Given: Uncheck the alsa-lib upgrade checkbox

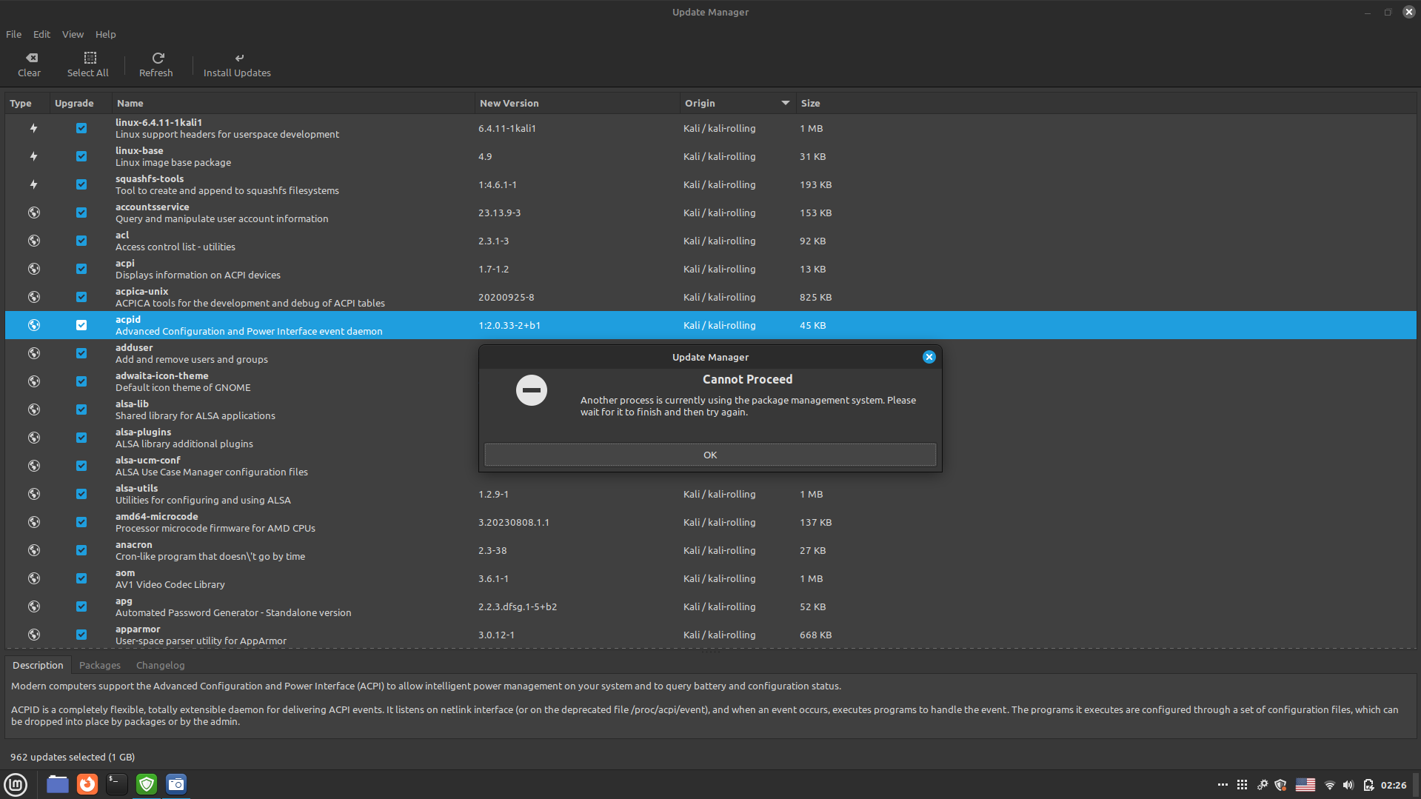Looking at the screenshot, I should pos(81,409).
